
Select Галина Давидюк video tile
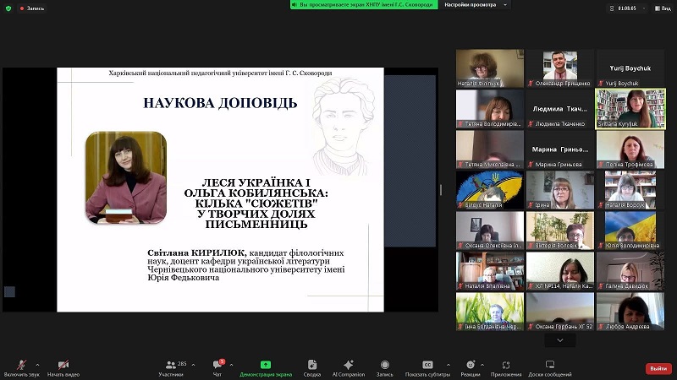click(x=630, y=270)
